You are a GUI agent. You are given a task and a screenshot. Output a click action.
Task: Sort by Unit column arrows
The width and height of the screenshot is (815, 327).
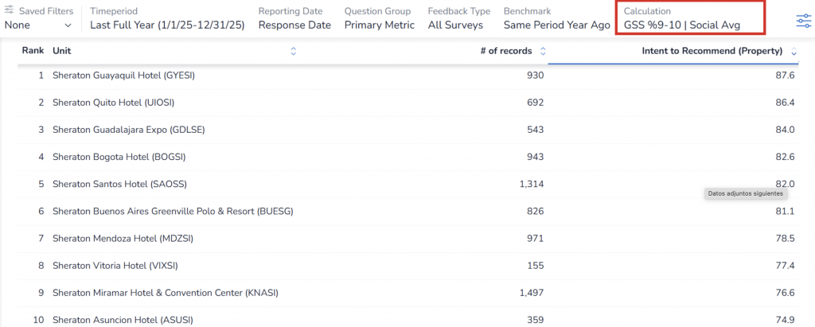[x=293, y=51]
